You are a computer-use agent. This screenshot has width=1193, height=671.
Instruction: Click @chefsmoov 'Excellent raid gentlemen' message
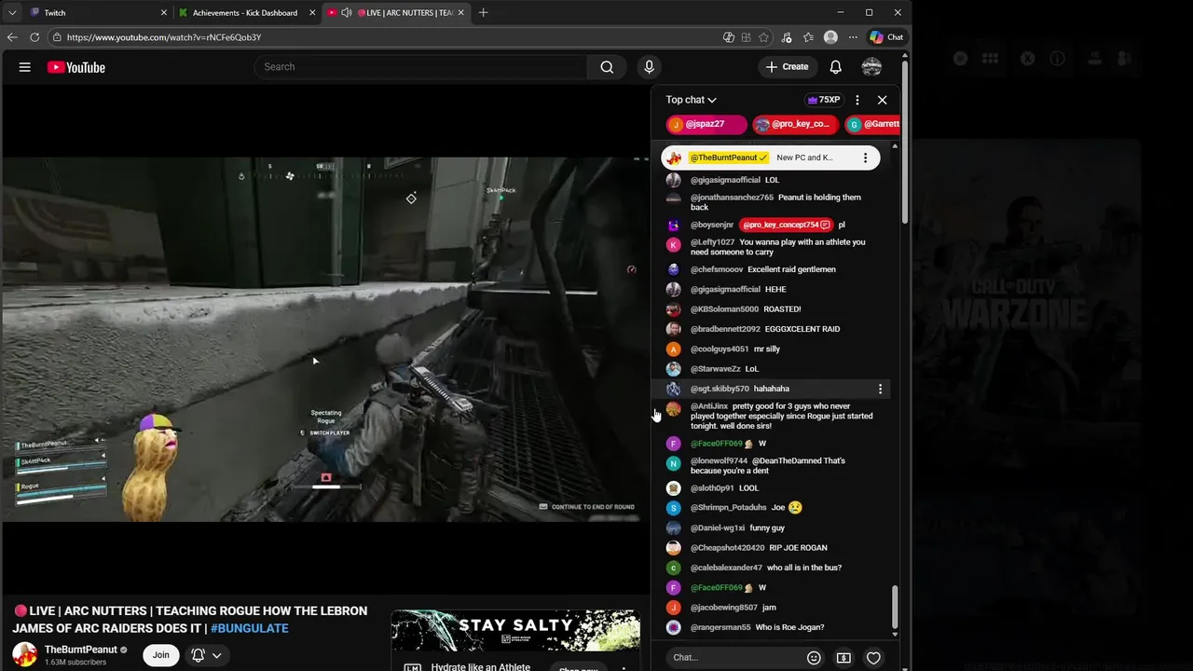click(771, 269)
